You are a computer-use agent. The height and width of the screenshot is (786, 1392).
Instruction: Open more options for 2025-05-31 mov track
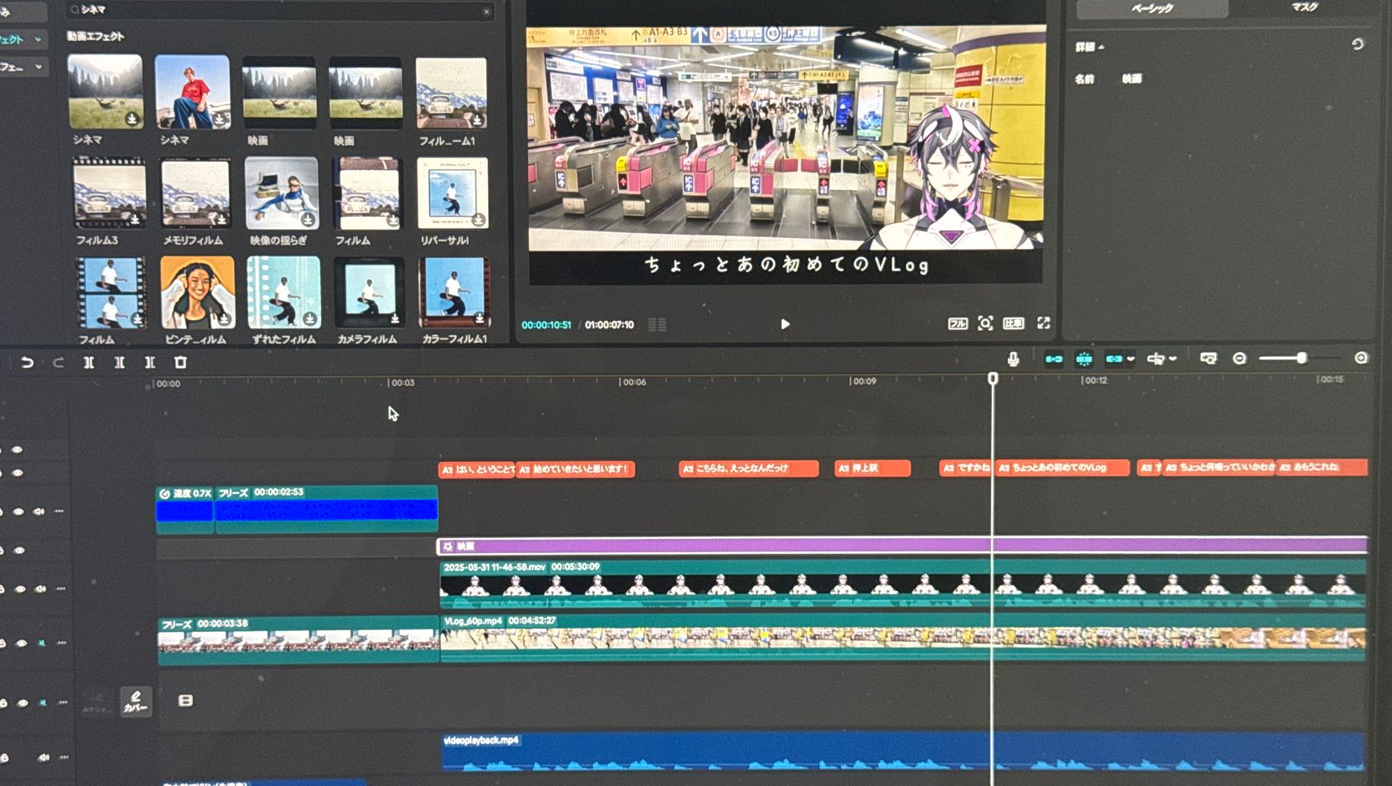click(x=61, y=589)
